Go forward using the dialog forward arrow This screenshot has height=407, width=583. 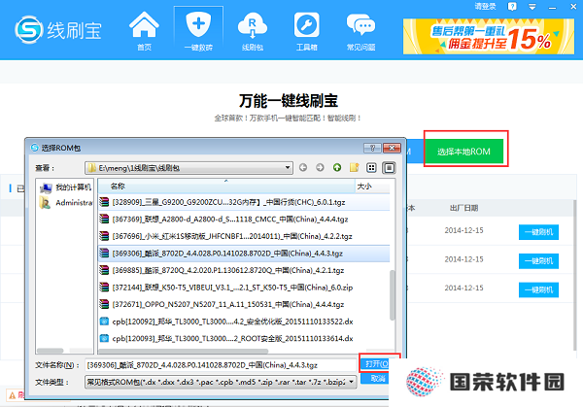click(320, 168)
